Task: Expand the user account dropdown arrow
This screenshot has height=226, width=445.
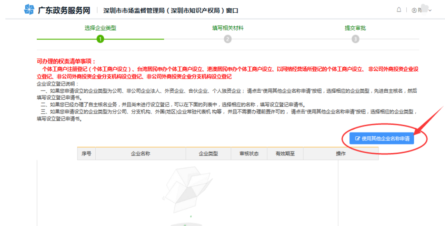Action: click(x=430, y=10)
